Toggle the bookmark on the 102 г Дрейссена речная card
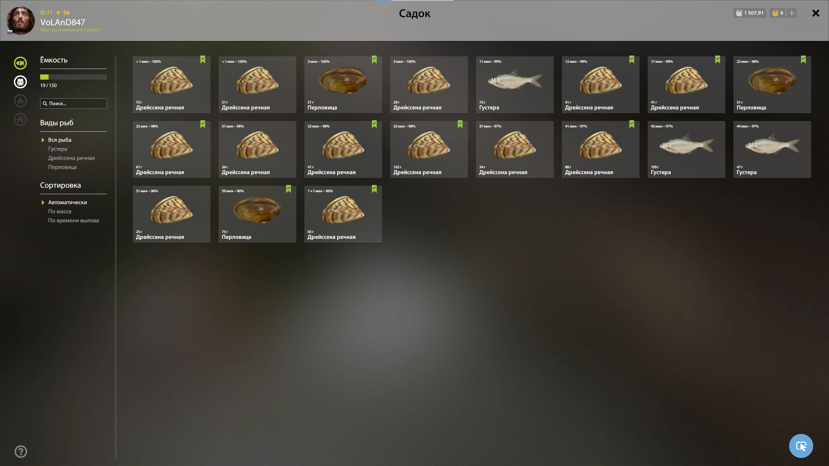Viewport: 829px width, 466px height. (460, 124)
